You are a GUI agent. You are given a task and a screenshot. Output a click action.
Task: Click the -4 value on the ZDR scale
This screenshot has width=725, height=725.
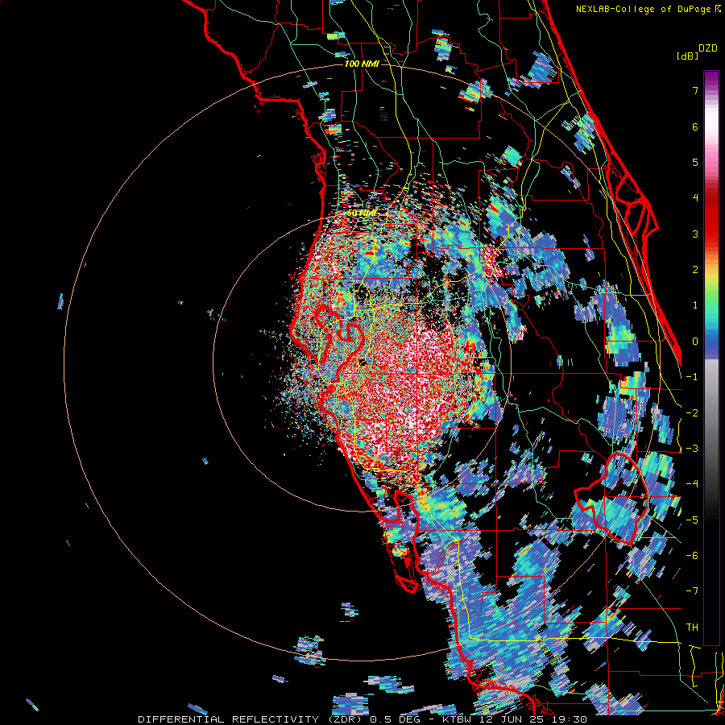click(692, 484)
